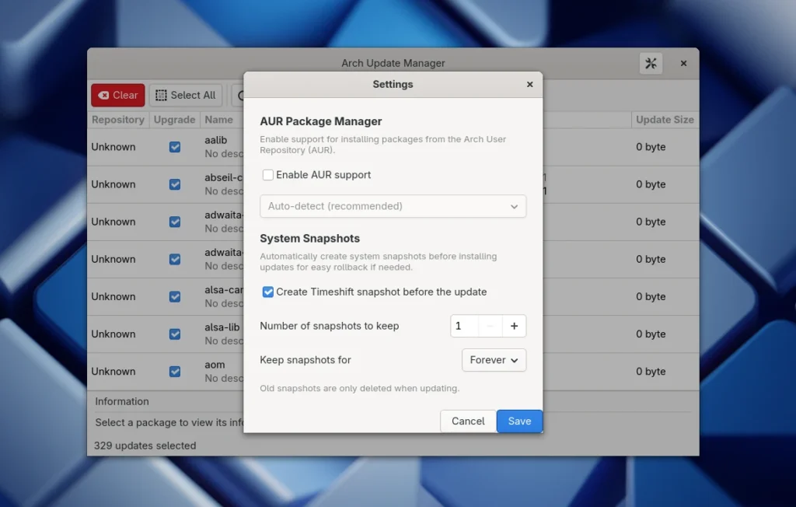The image size is (796, 507).
Task: Uncheck the alsa-lib package checkbox
Action: pyautogui.click(x=174, y=334)
